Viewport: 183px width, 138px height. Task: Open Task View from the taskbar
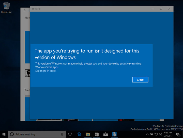point(70,134)
